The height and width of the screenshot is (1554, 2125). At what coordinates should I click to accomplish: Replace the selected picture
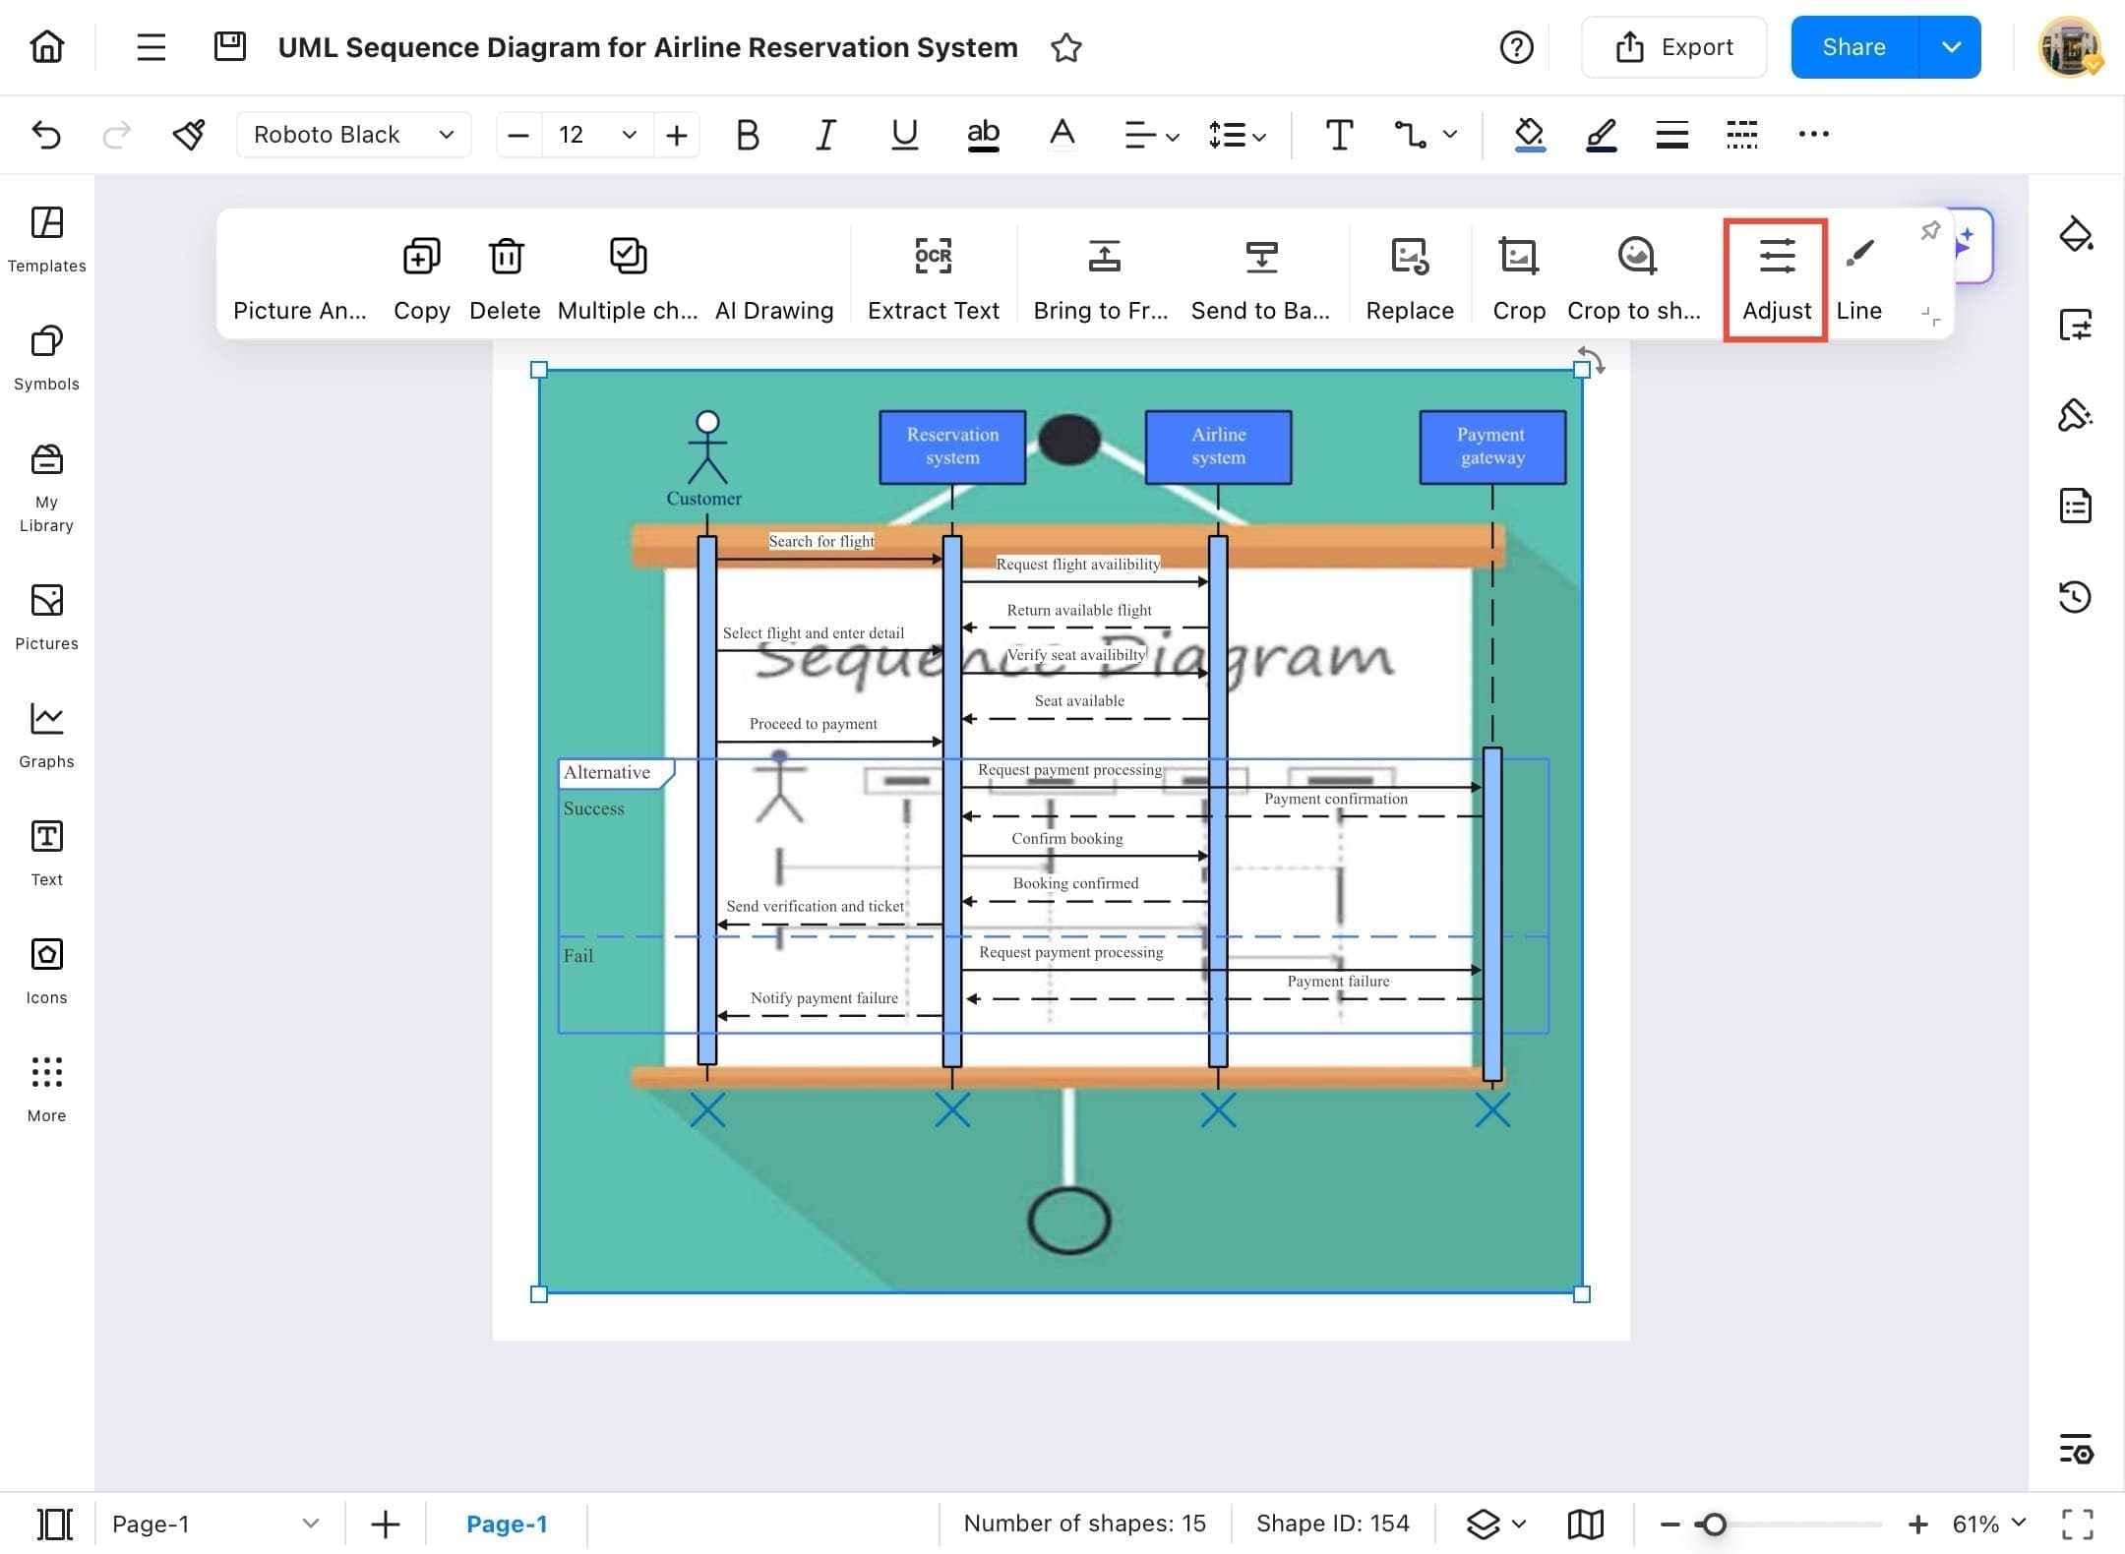1409,275
